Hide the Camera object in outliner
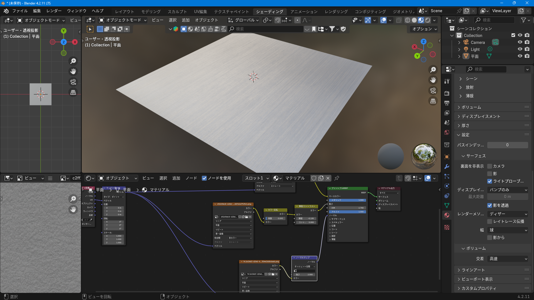 pyautogui.click(x=520, y=42)
